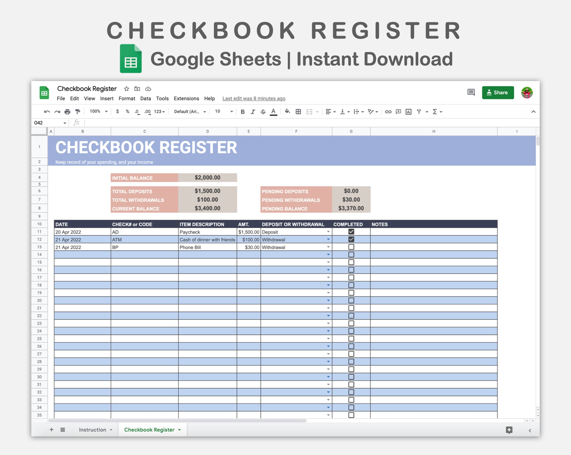Image resolution: width=571 pixels, height=455 pixels.
Task: Click the cloud document status icon
Action: (x=148, y=89)
